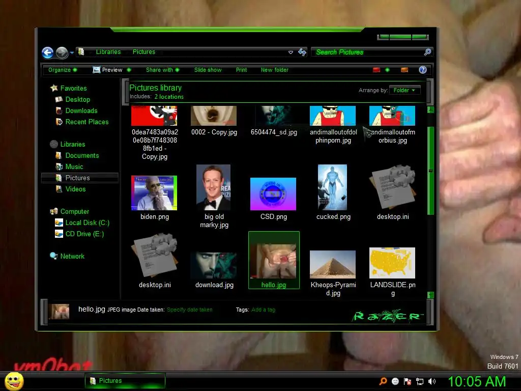Viewport: 521px width, 391px height.
Task: Open Desktop under Favorites
Action: [78, 99]
